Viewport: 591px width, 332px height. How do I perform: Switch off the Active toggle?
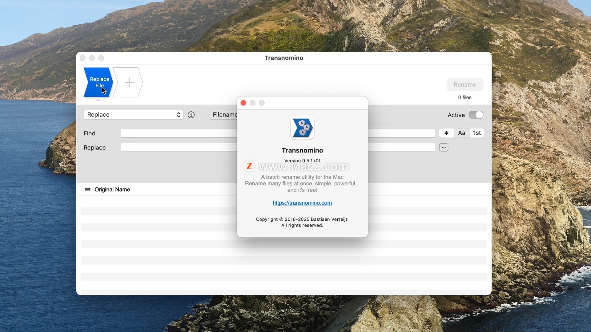pyautogui.click(x=476, y=115)
